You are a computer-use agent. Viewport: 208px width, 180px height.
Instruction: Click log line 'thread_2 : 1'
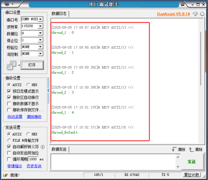tap(63, 53)
